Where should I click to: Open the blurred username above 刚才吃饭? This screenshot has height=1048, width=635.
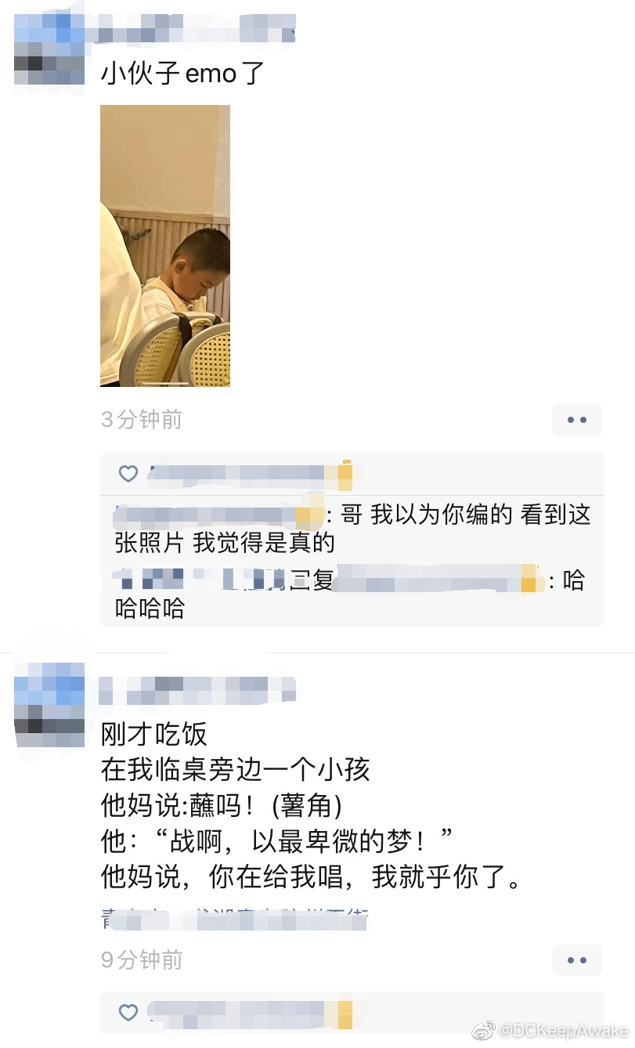click(197, 690)
